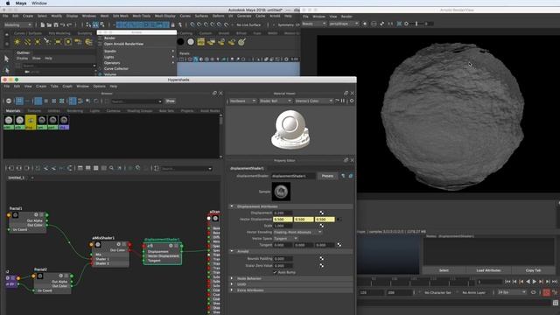Toggle the selected icon in viewport panel toolbar

click(196, 59)
